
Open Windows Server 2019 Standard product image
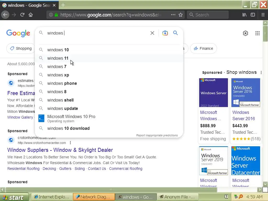click(214, 161)
